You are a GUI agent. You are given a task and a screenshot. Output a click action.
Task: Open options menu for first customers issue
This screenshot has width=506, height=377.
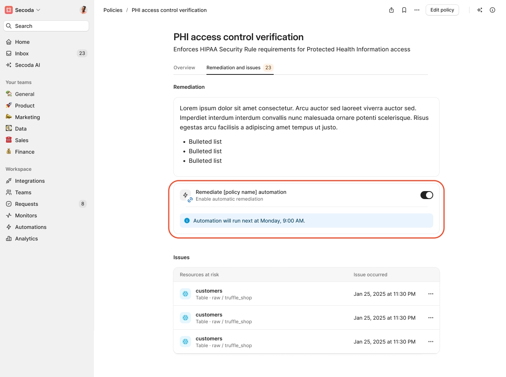point(430,294)
